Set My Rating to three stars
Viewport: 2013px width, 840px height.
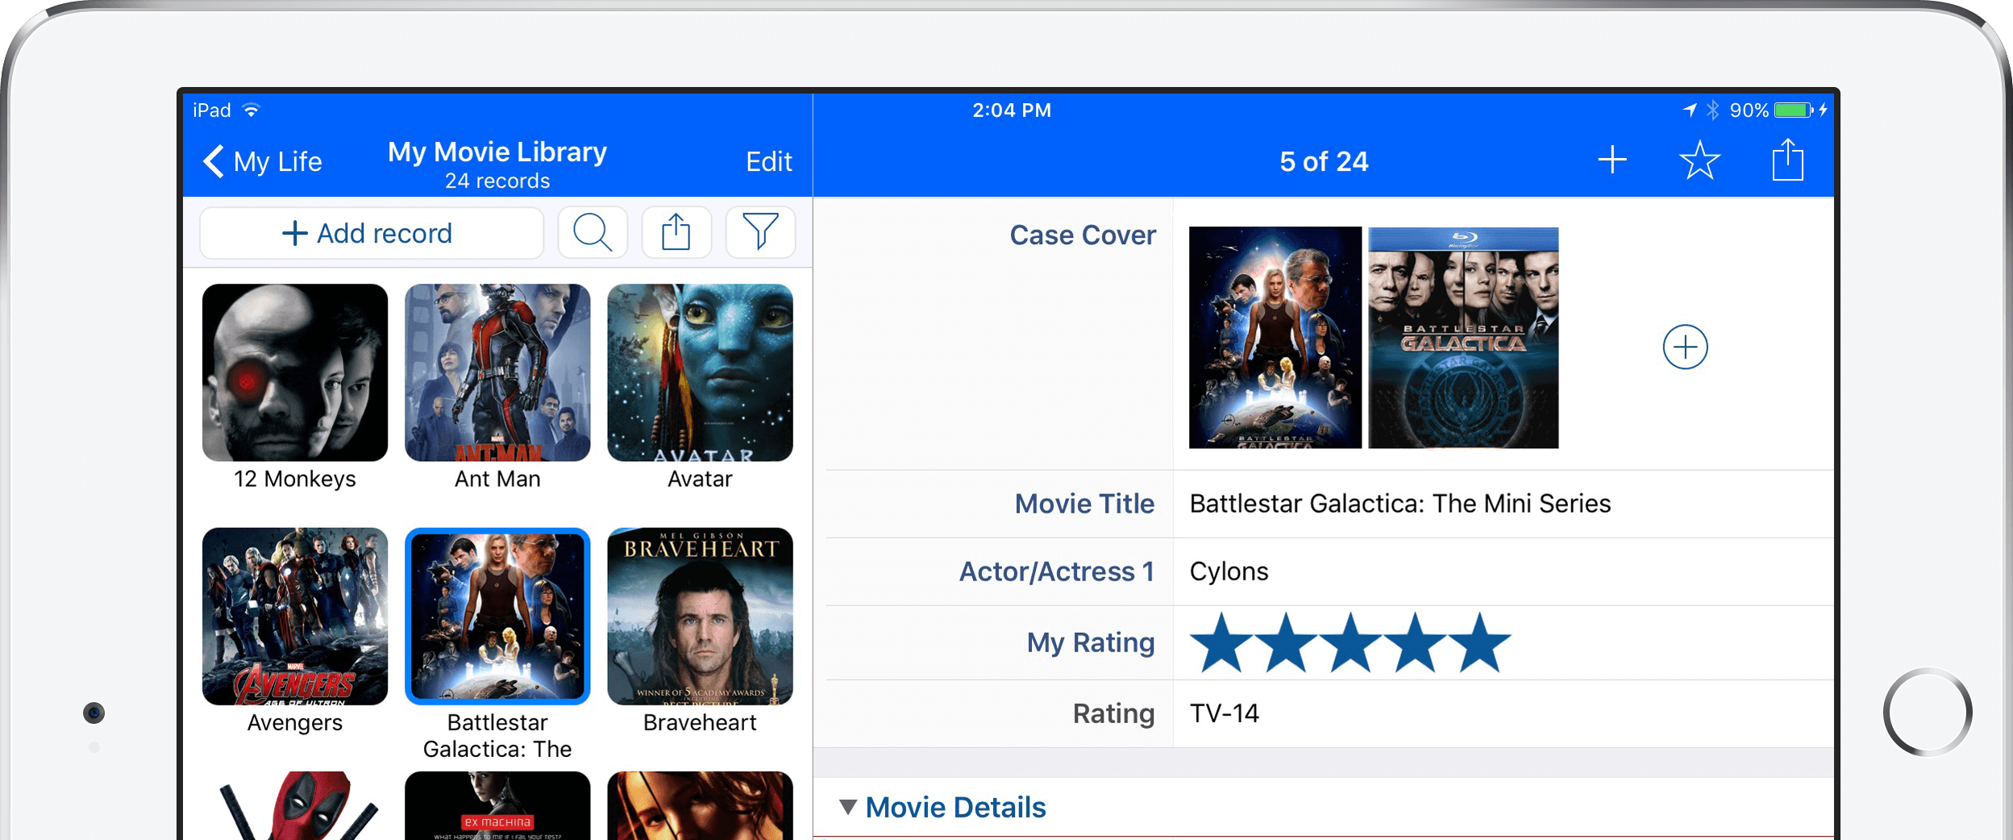[x=1350, y=642]
